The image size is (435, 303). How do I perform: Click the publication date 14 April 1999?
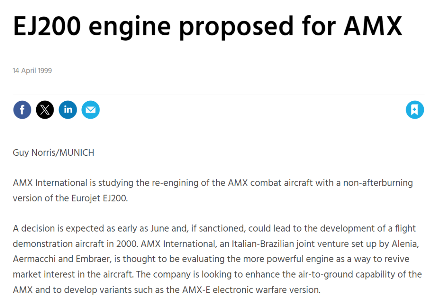click(x=32, y=71)
